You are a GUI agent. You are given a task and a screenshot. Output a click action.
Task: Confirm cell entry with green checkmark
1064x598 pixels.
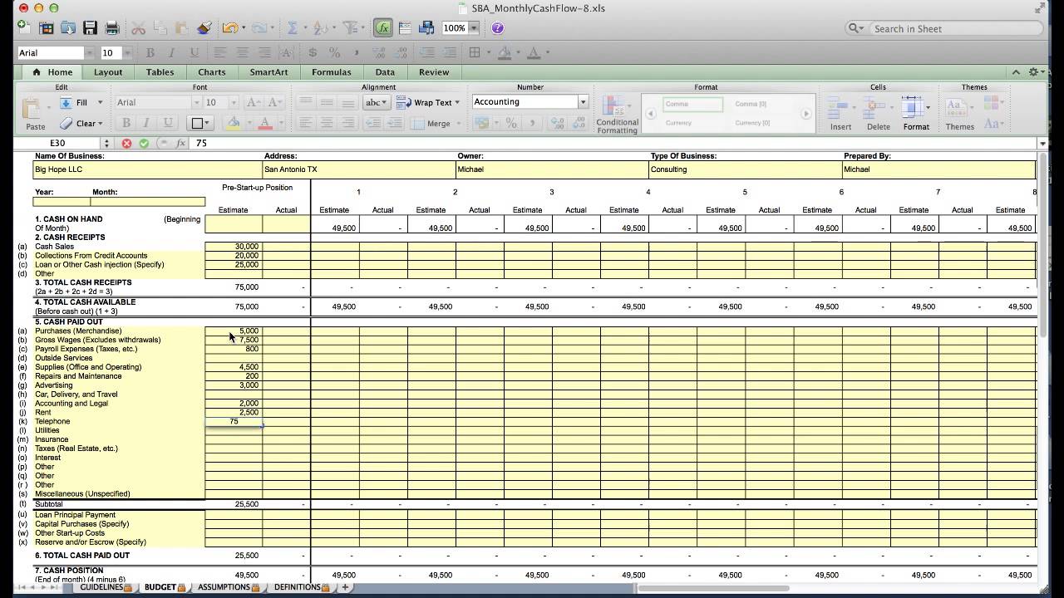tap(144, 143)
